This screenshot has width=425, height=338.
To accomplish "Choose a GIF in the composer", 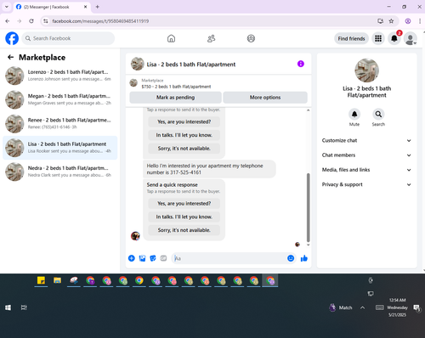I will (163, 258).
